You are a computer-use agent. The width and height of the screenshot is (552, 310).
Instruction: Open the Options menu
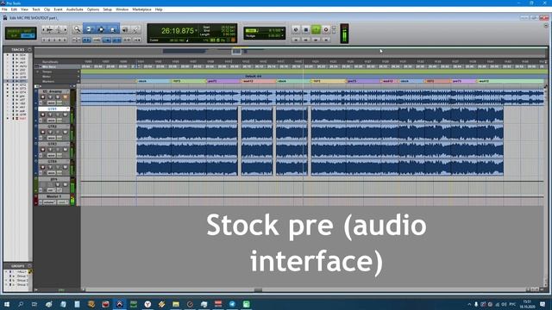[93, 9]
